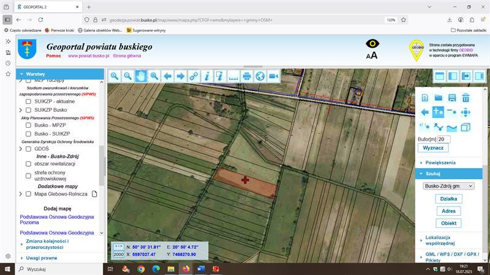The image size is (490, 275).
Task: Click the trash delete icon in right panel
Action: pyautogui.click(x=466, y=98)
